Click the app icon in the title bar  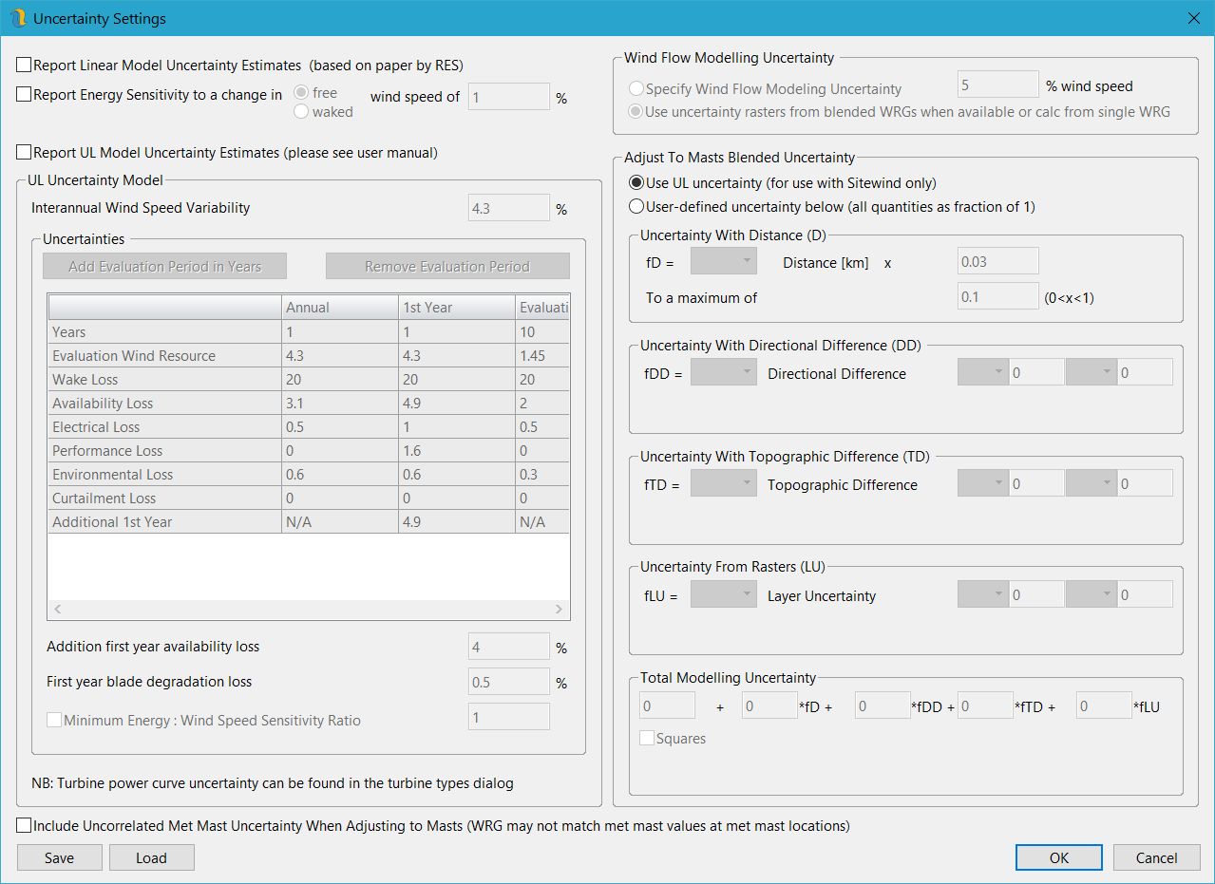(18, 18)
